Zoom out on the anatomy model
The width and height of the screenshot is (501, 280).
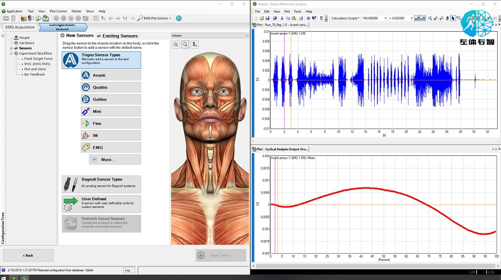[x=185, y=45]
